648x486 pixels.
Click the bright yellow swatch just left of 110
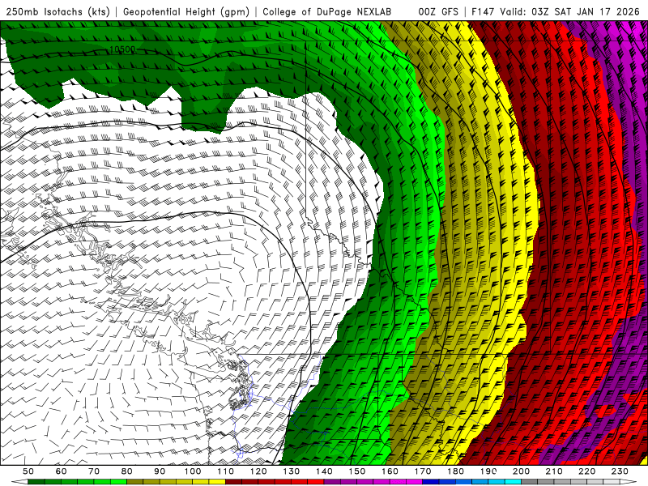click(217, 482)
